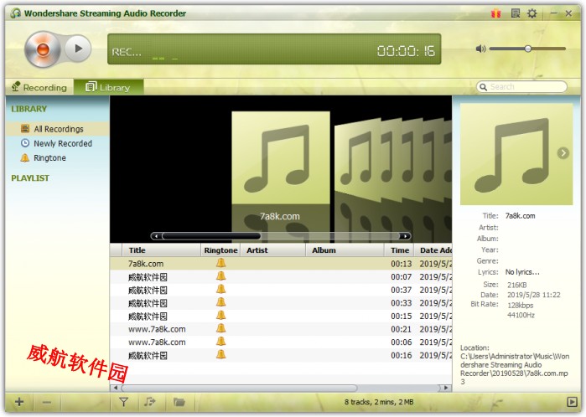Sort by Title column header
The width and height of the screenshot is (586, 417).
tap(161, 250)
